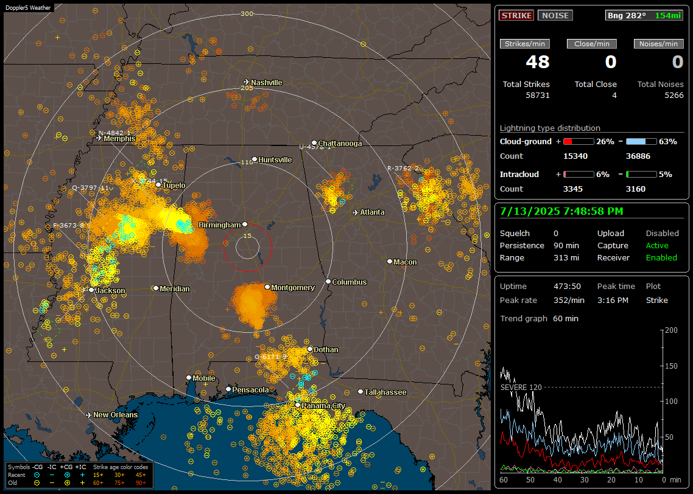Click storm cell label G-6171-9
This screenshot has width=693, height=494.
tap(270, 357)
